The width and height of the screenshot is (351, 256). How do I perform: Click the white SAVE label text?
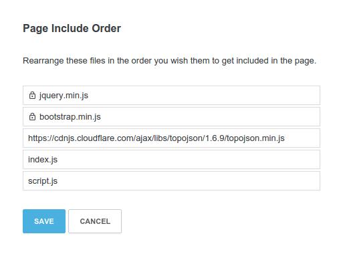[x=44, y=221]
